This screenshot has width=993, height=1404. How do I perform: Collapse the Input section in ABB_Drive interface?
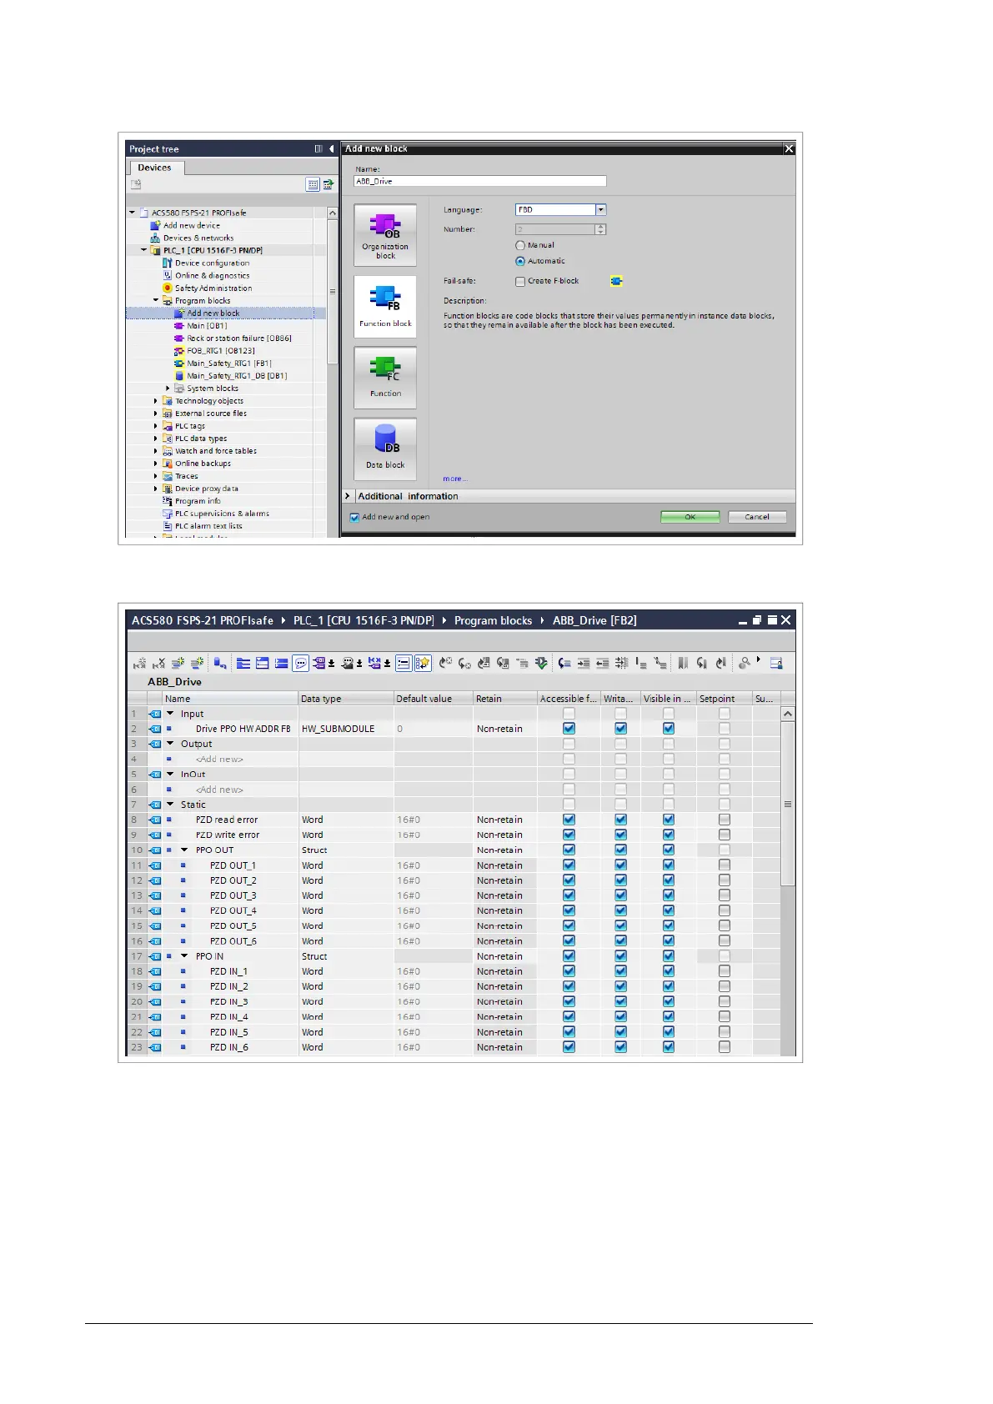coord(170,714)
